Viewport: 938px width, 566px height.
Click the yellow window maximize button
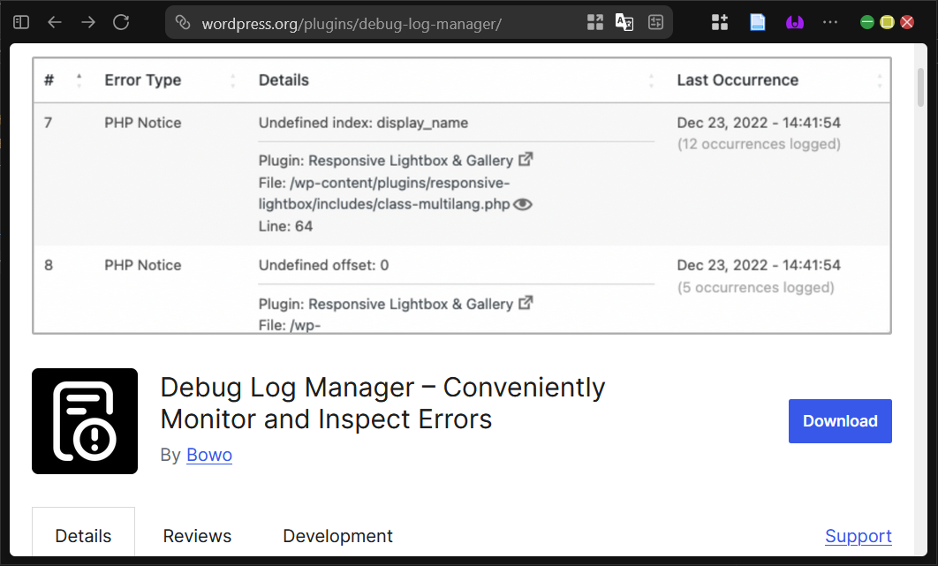887,23
